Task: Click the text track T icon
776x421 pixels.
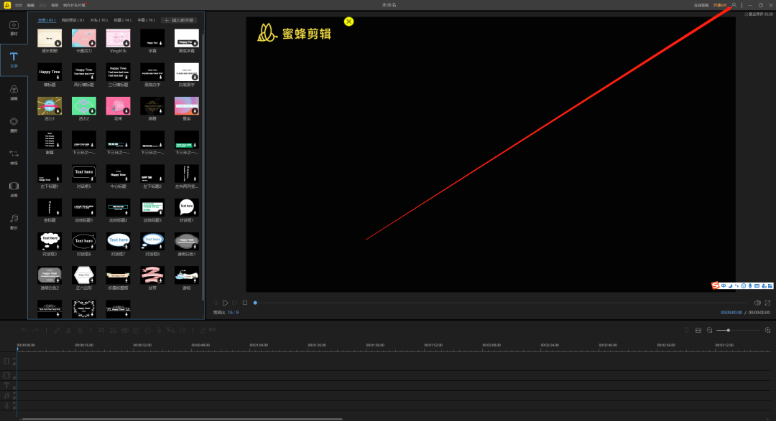Action: pos(6,385)
